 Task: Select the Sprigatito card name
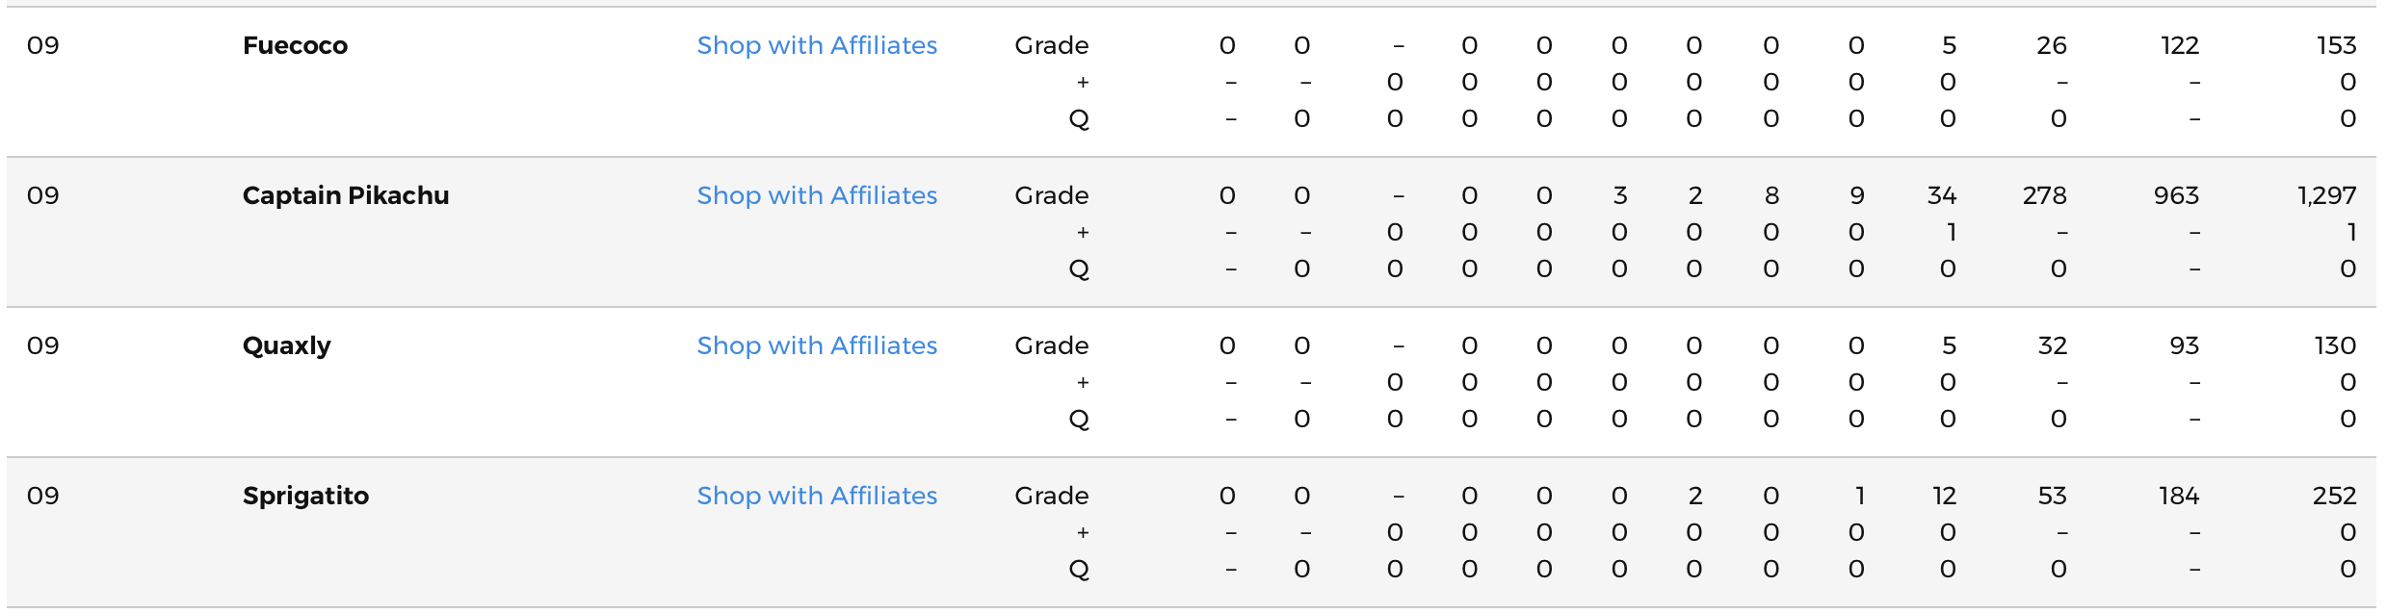[305, 496]
